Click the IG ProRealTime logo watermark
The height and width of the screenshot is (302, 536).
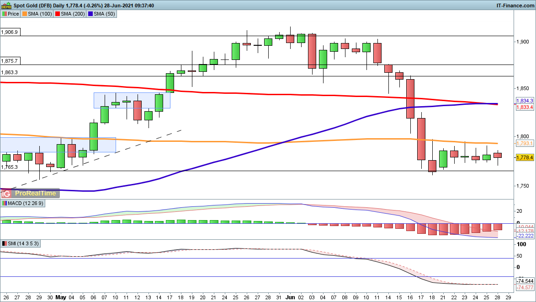(x=30, y=193)
